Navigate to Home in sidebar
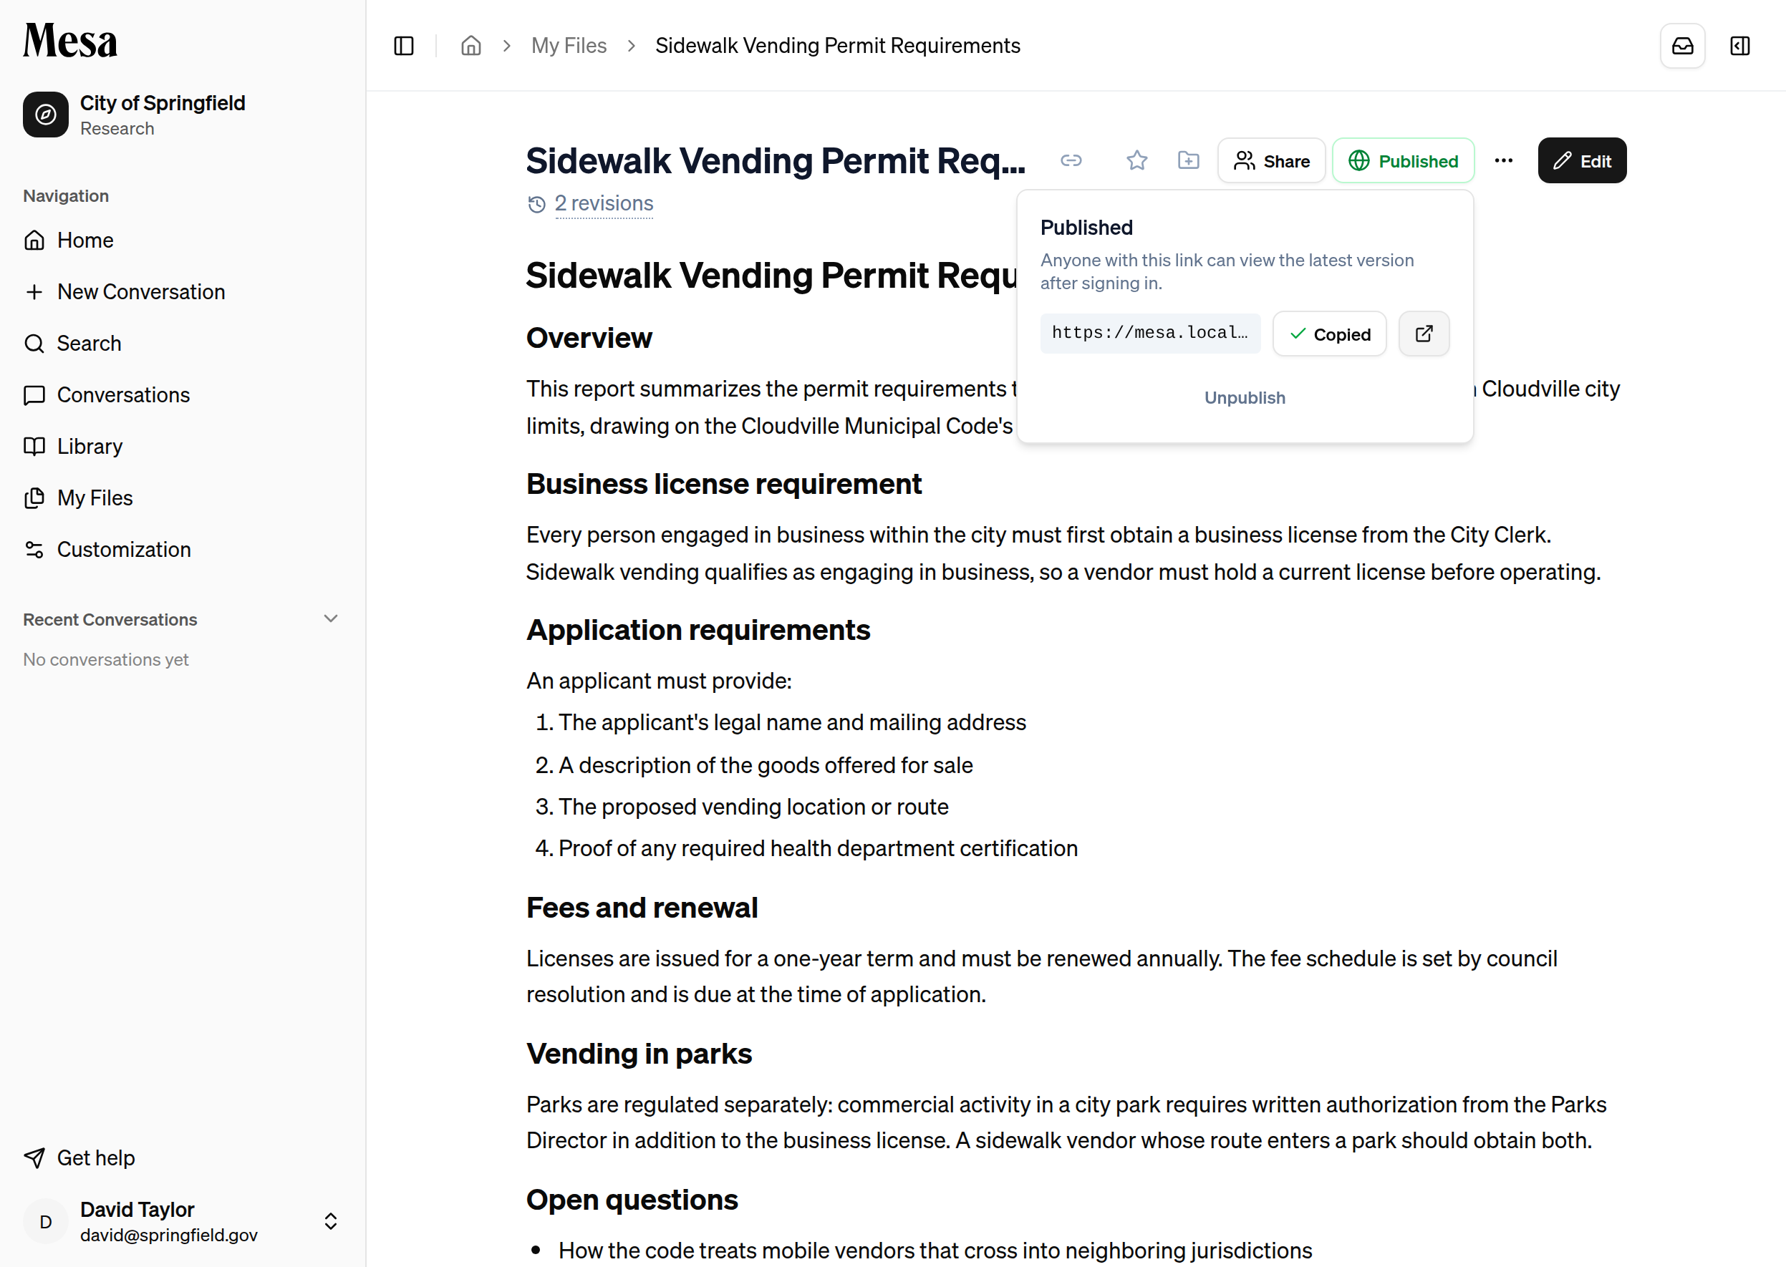1786x1267 pixels. (x=182, y=241)
